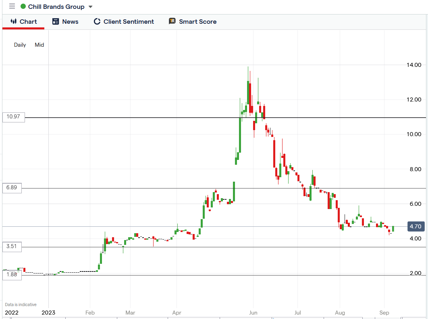
Task: Click the 2023 time axis label
Action: pyautogui.click(x=48, y=313)
